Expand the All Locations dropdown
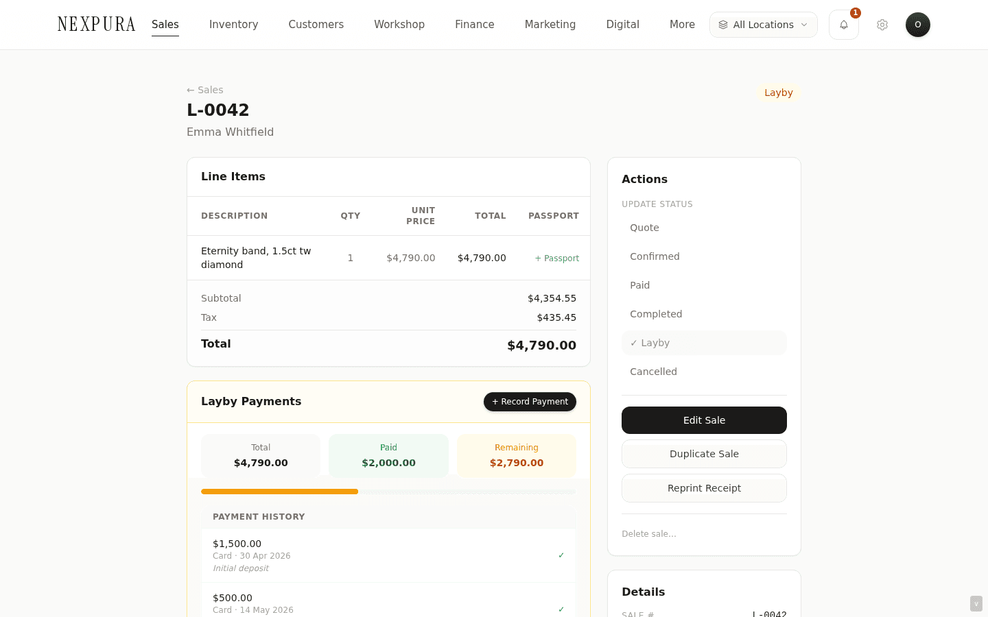The height and width of the screenshot is (617, 988). 763,25
